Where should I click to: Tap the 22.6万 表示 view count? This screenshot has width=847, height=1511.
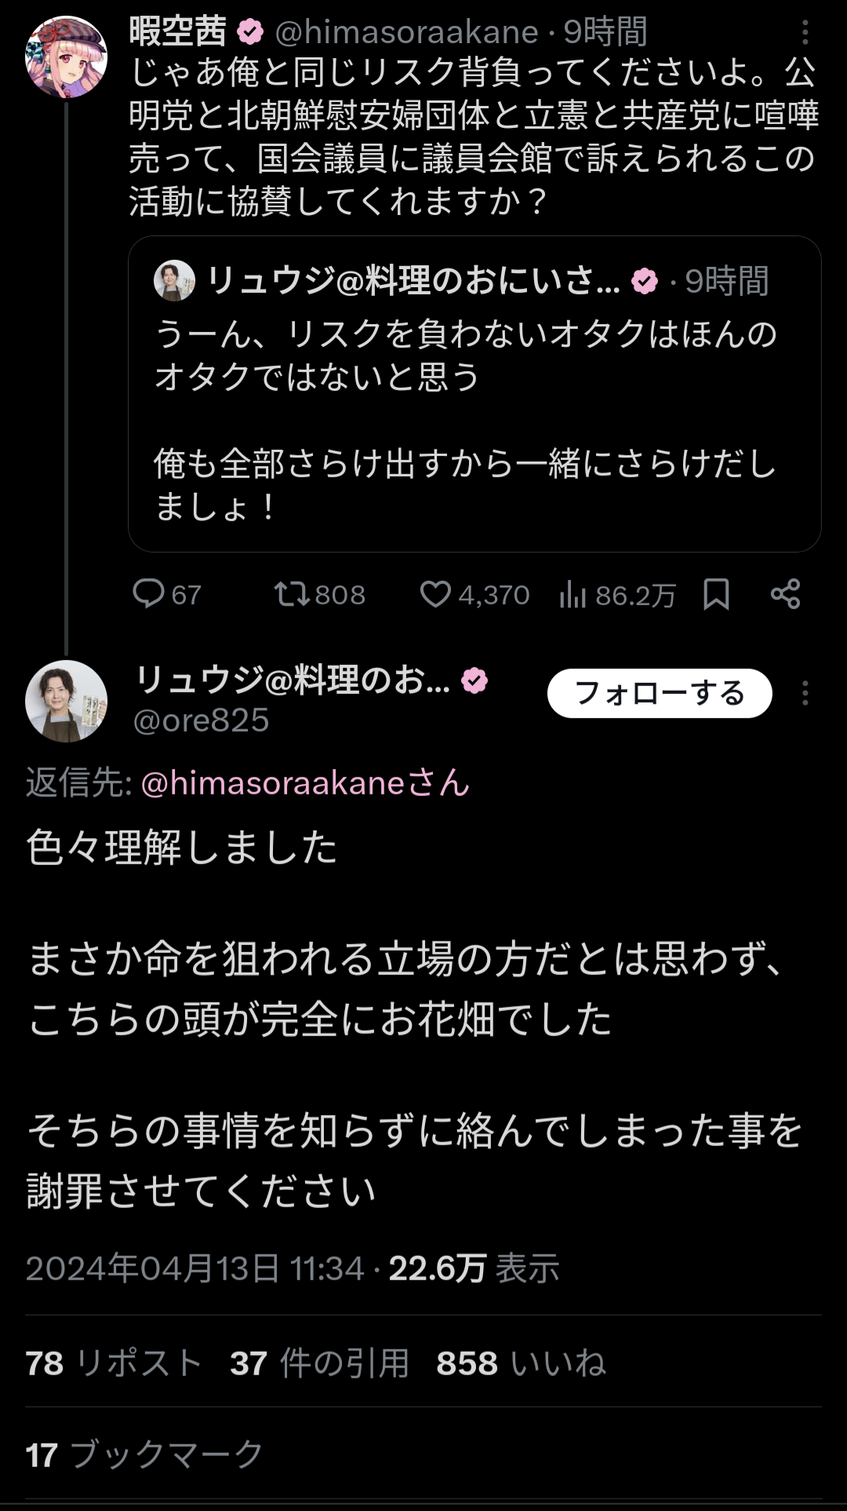(474, 1268)
